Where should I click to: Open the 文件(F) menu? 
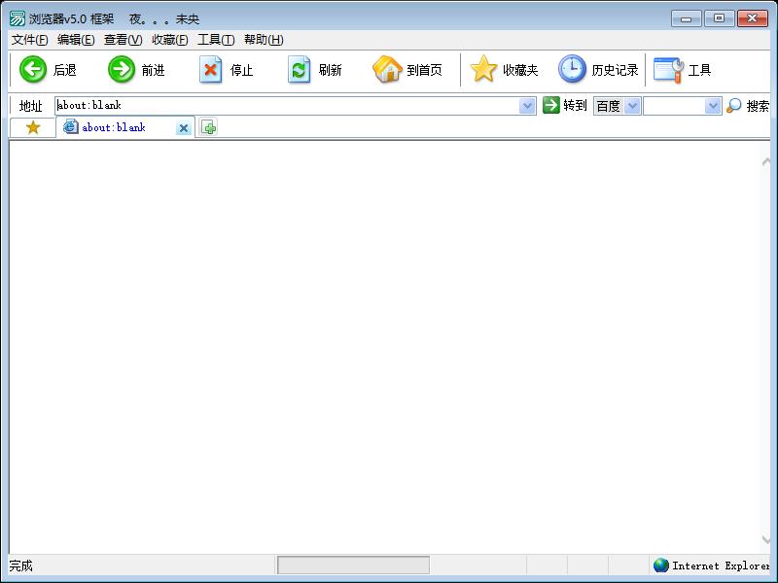click(x=29, y=40)
